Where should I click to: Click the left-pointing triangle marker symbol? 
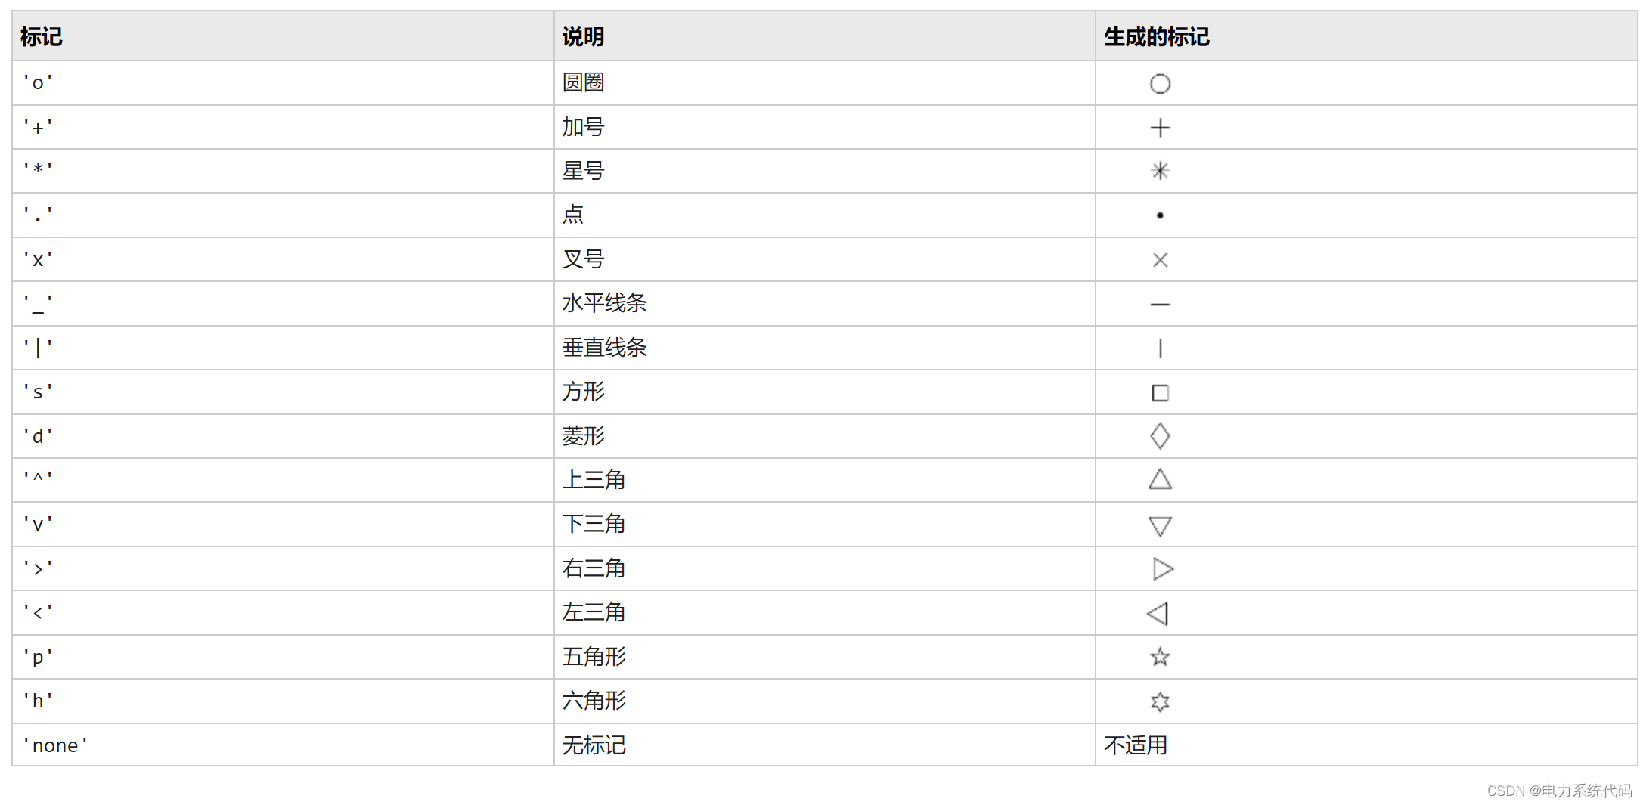tap(1158, 614)
